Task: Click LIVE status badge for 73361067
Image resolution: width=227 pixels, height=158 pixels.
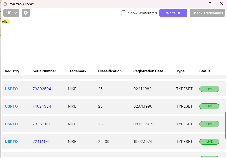Action: click(209, 124)
